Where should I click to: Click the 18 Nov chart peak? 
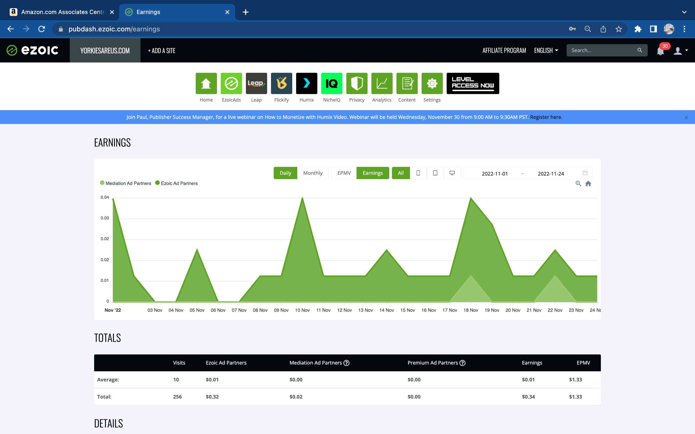click(471, 198)
